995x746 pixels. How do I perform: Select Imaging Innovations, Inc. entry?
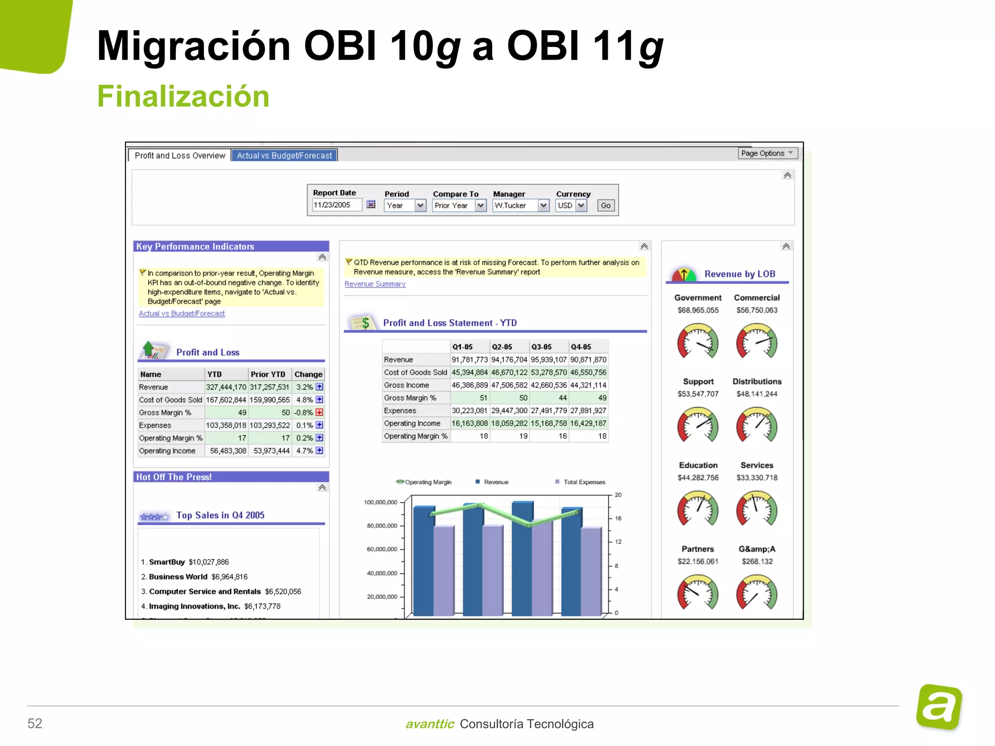(211, 606)
